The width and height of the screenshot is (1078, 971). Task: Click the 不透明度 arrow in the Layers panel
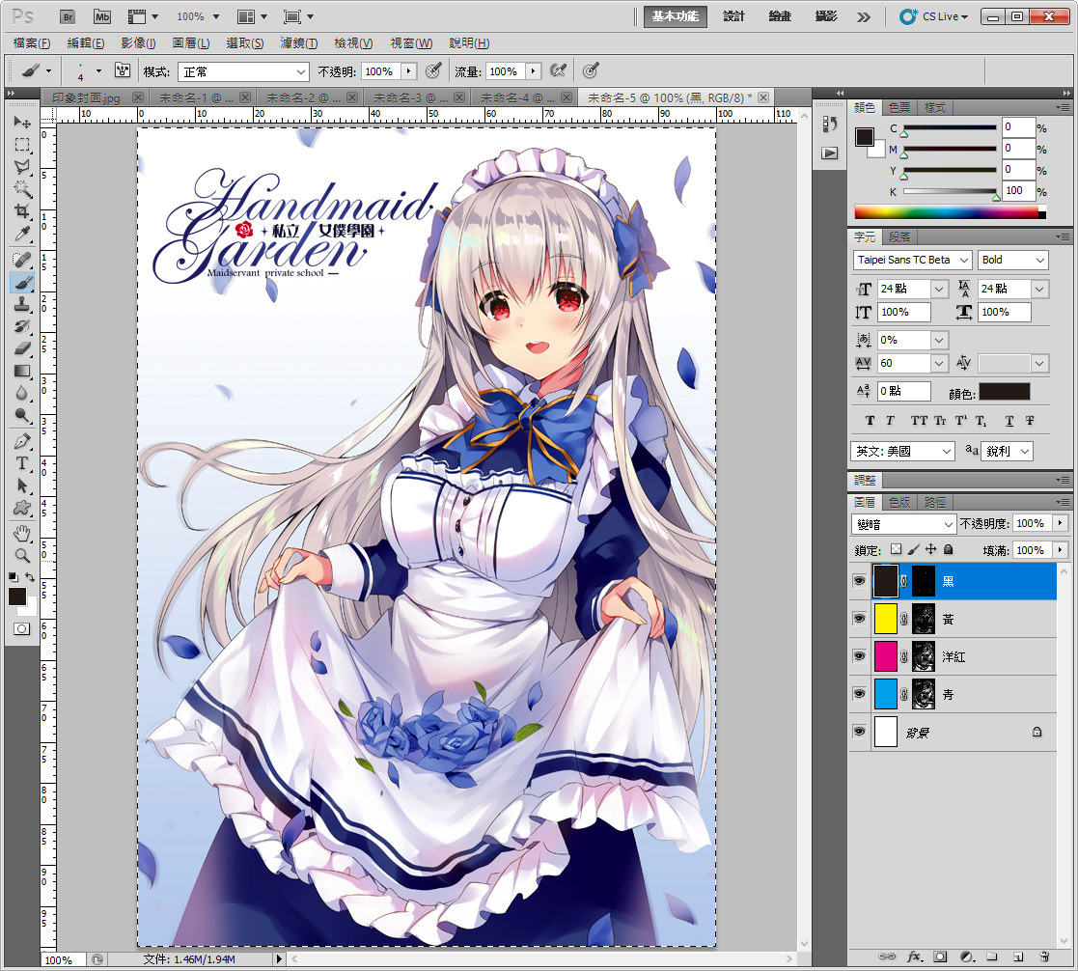pos(1061,523)
